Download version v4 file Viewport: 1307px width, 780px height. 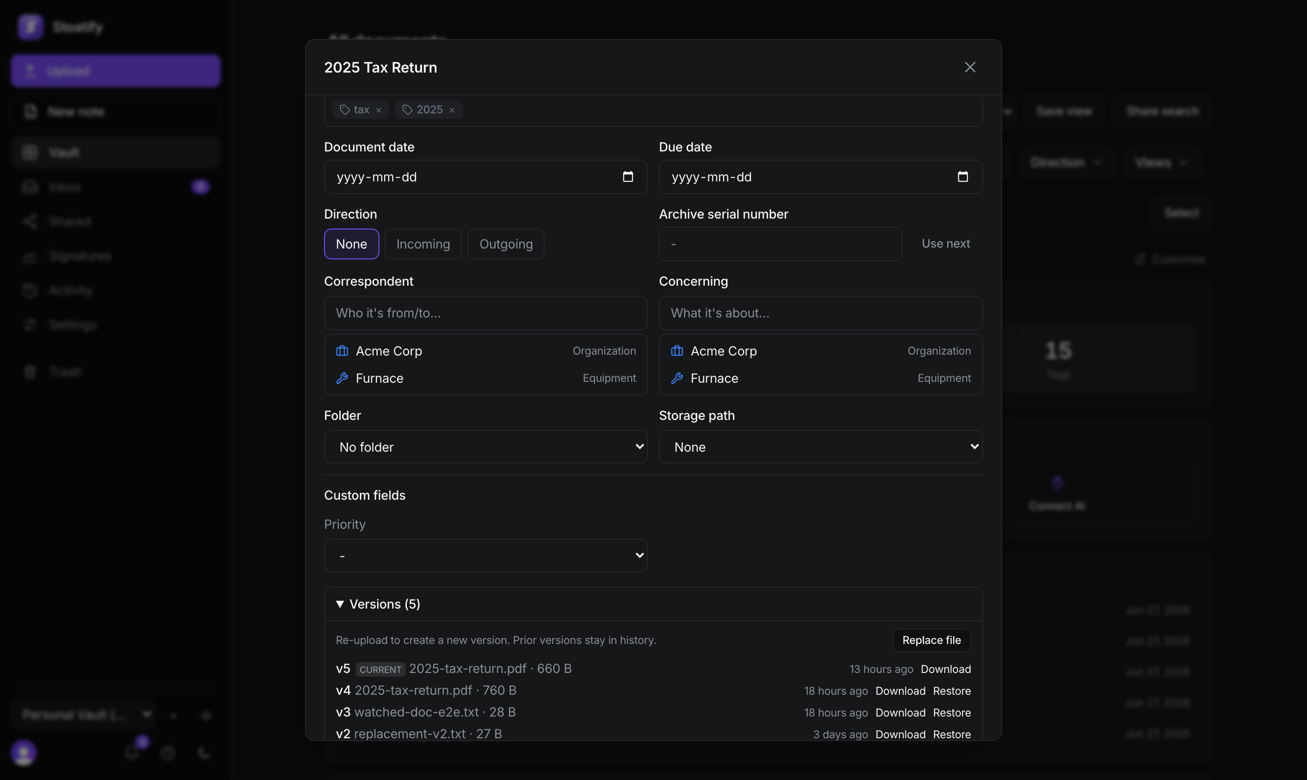(900, 691)
